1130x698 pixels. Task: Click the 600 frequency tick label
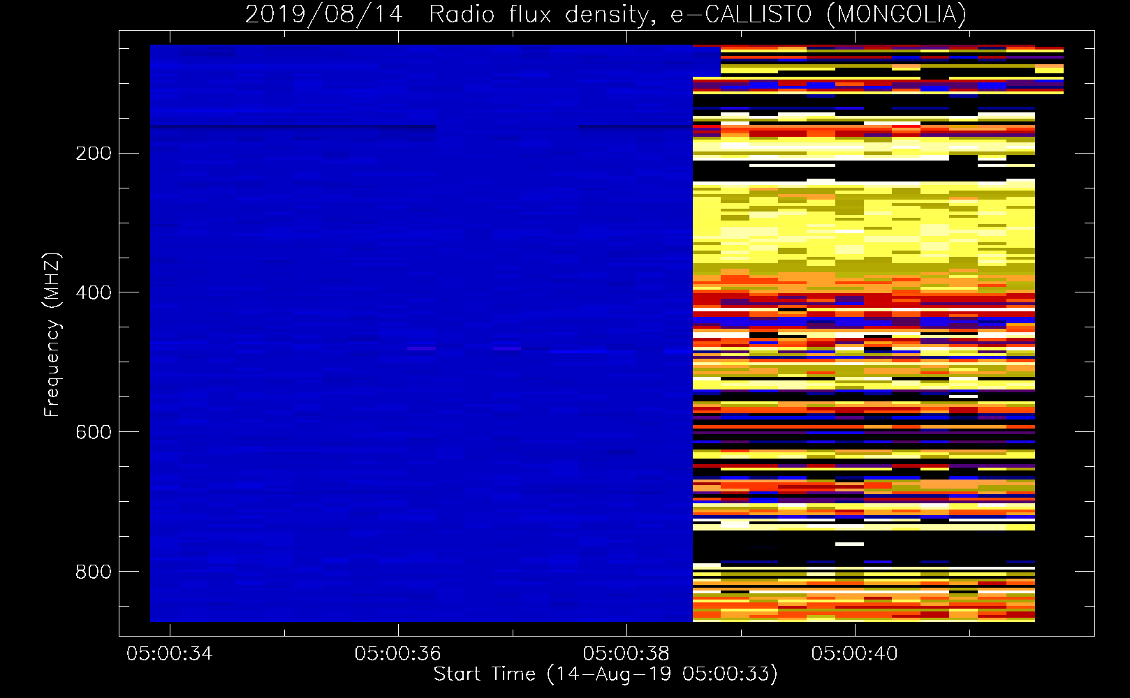point(94,432)
